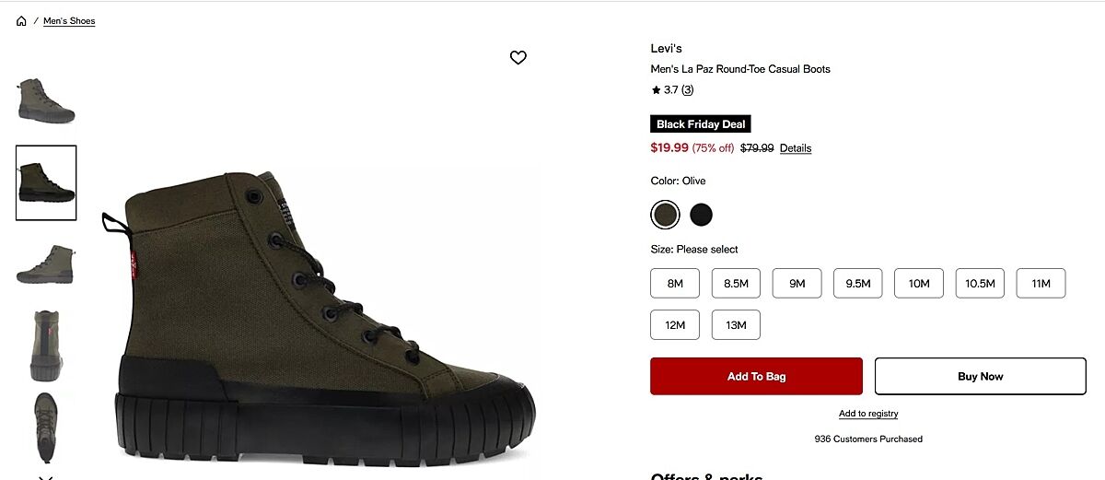The height and width of the screenshot is (480, 1105).
Task: Click the Buy Now button
Action: pyautogui.click(x=980, y=377)
